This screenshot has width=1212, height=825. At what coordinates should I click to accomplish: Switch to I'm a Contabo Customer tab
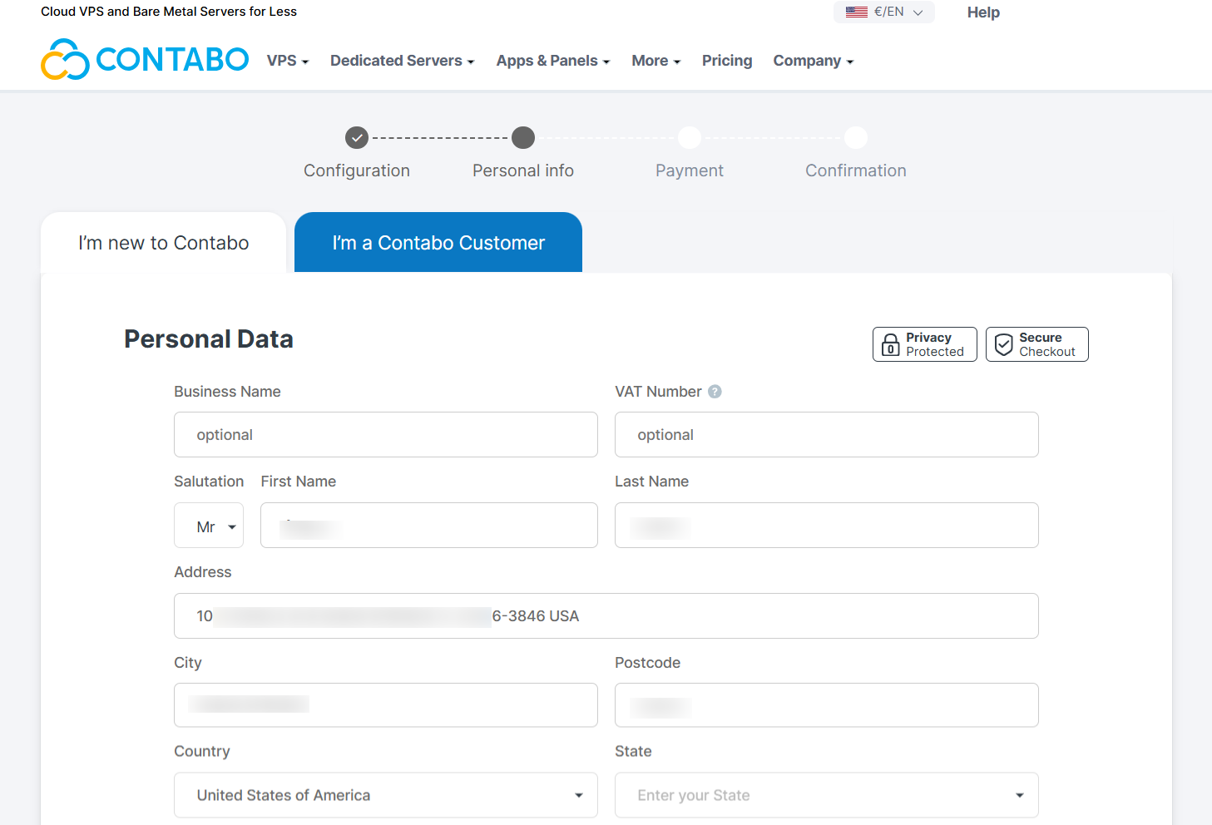438,243
